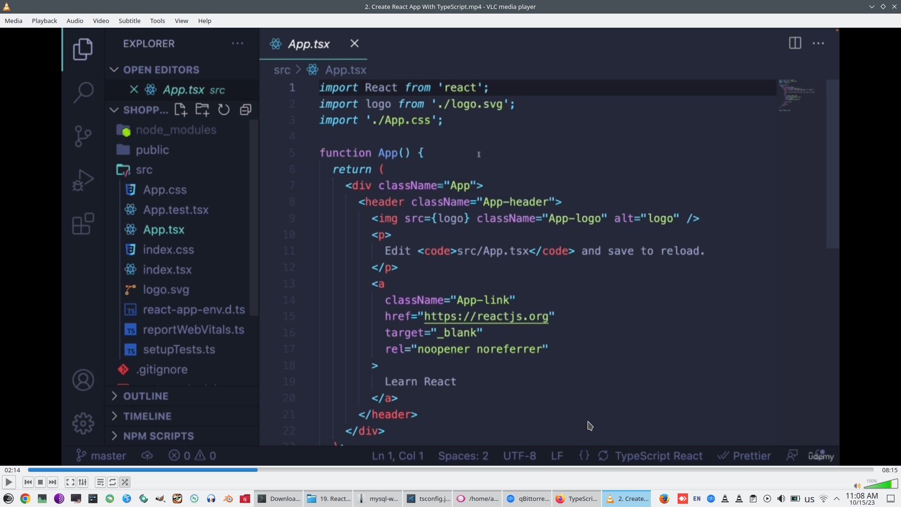Skip to next media track
This screenshot has width=901, height=507.
pyautogui.click(x=53, y=482)
